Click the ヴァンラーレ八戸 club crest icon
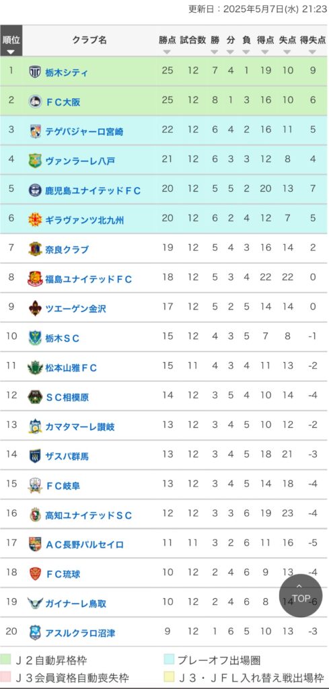329x689 pixels. (35, 160)
